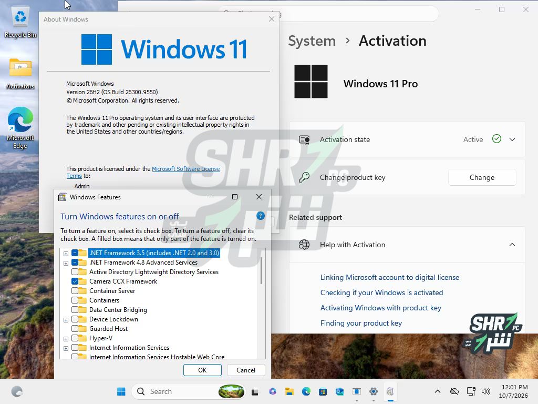The image size is (538, 404).
Task: Click OK in Windows Features
Action: (x=202, y=370)
